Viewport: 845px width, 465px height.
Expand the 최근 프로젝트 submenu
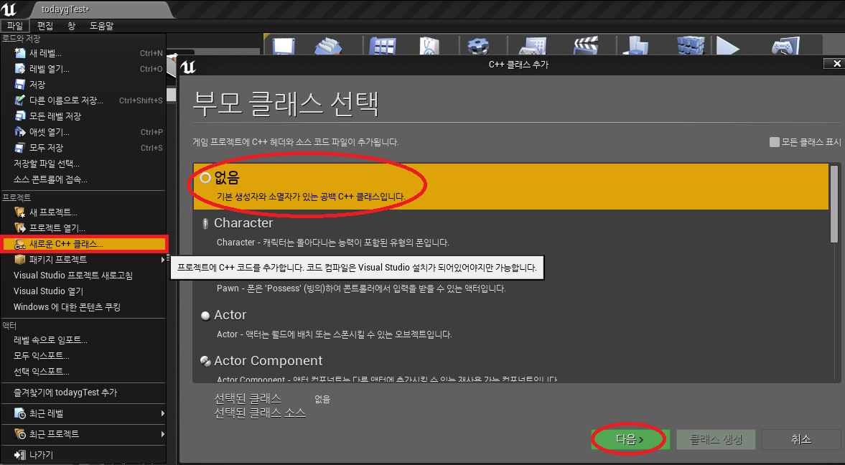point(83,434)
